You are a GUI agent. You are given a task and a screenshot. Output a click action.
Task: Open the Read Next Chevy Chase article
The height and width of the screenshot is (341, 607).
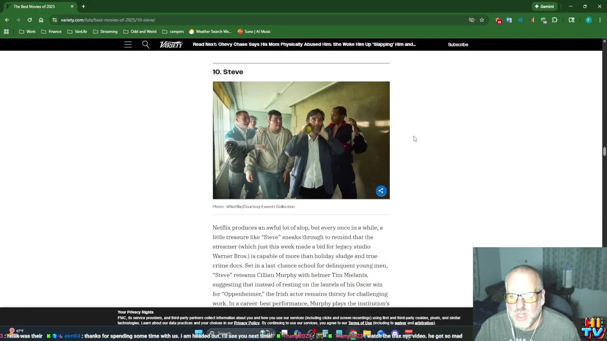tap(304, 45)
